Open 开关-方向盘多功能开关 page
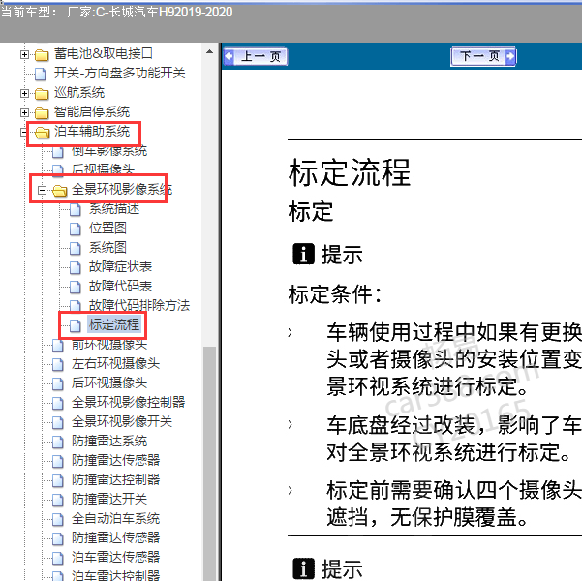This screenshot has height=581, width=582. pos(119,74)
